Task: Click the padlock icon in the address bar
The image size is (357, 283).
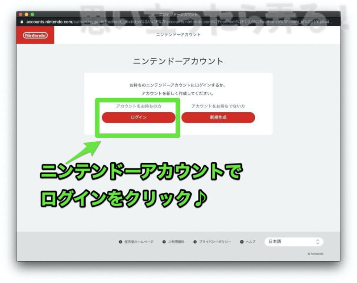Action: pos(22,22)
